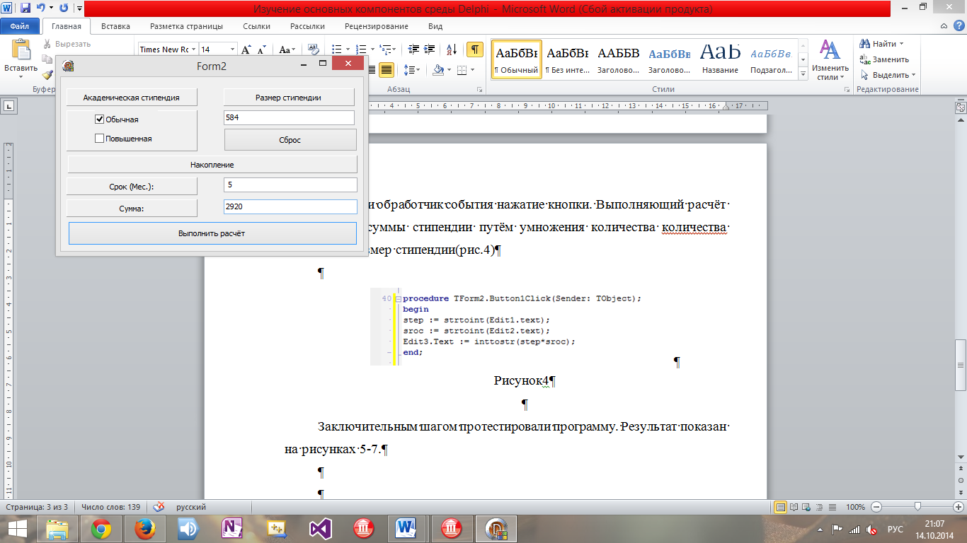967x543 pixels.
Task: Click the tab selector at ruler corner
Action: click(9, 106)
